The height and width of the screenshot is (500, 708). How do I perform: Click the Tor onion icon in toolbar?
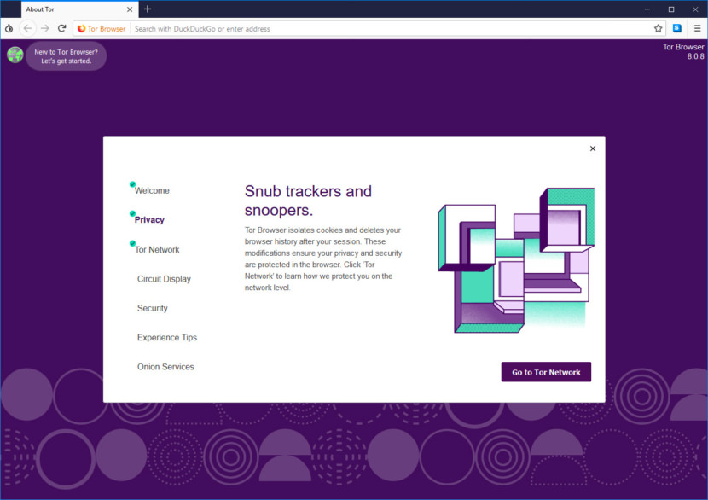9,28
